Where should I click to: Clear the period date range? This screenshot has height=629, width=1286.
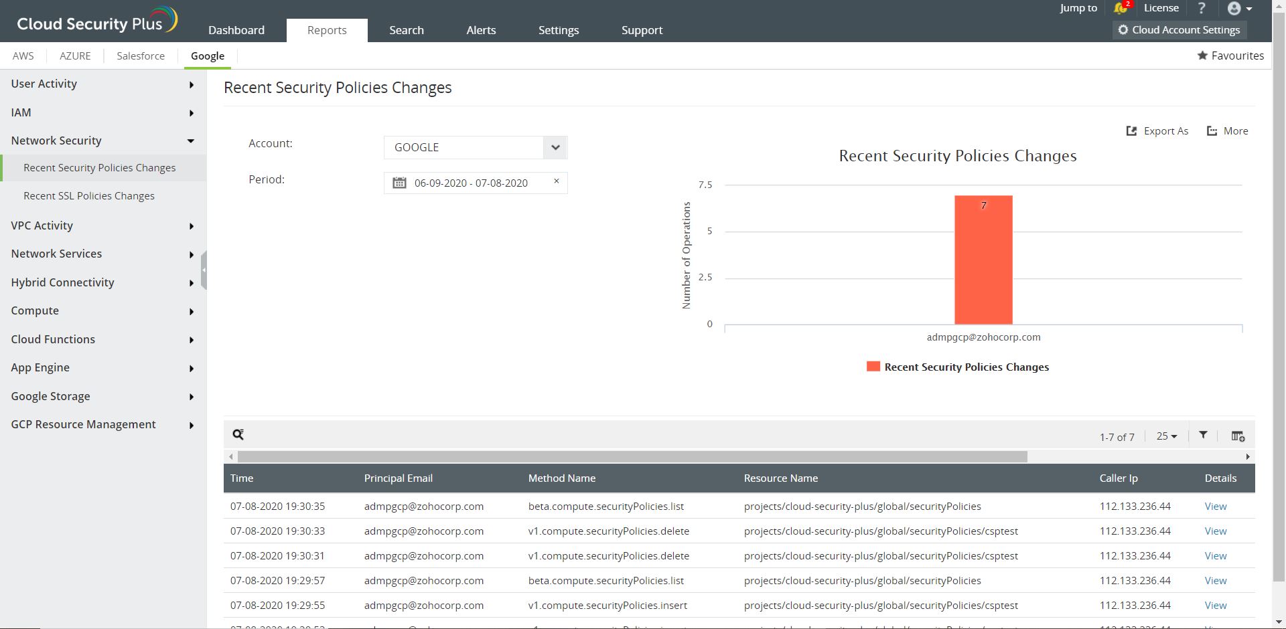coord(556,181)
